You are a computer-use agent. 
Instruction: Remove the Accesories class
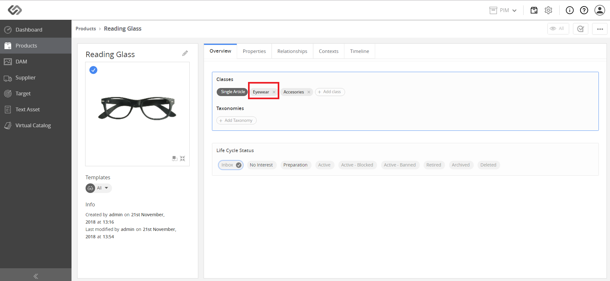tap(309, 92)
